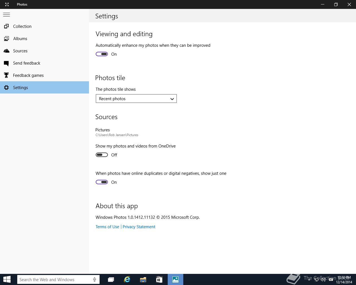Viewport: 356px width, 285px height.
Task: Go to Collection in the sidebar
Action: point(44,26)
